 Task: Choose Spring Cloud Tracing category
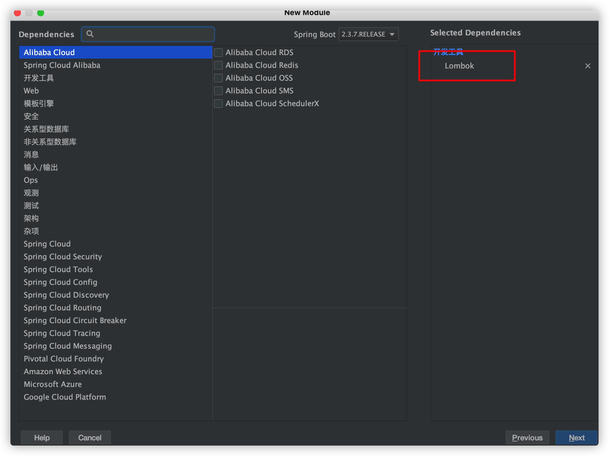click(115, 333)
